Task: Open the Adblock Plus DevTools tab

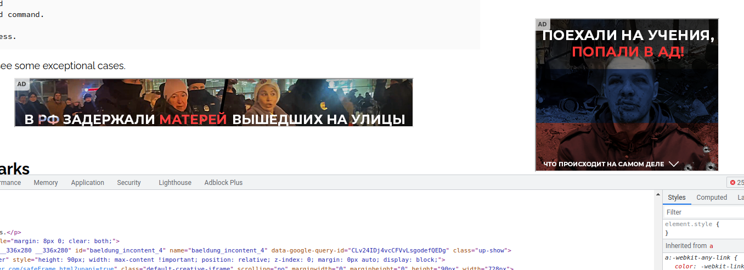Action: [223, 183]
